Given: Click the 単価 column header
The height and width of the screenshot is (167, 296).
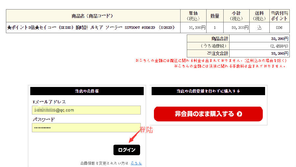Looking at the screenshot, I should coord(193,16).
